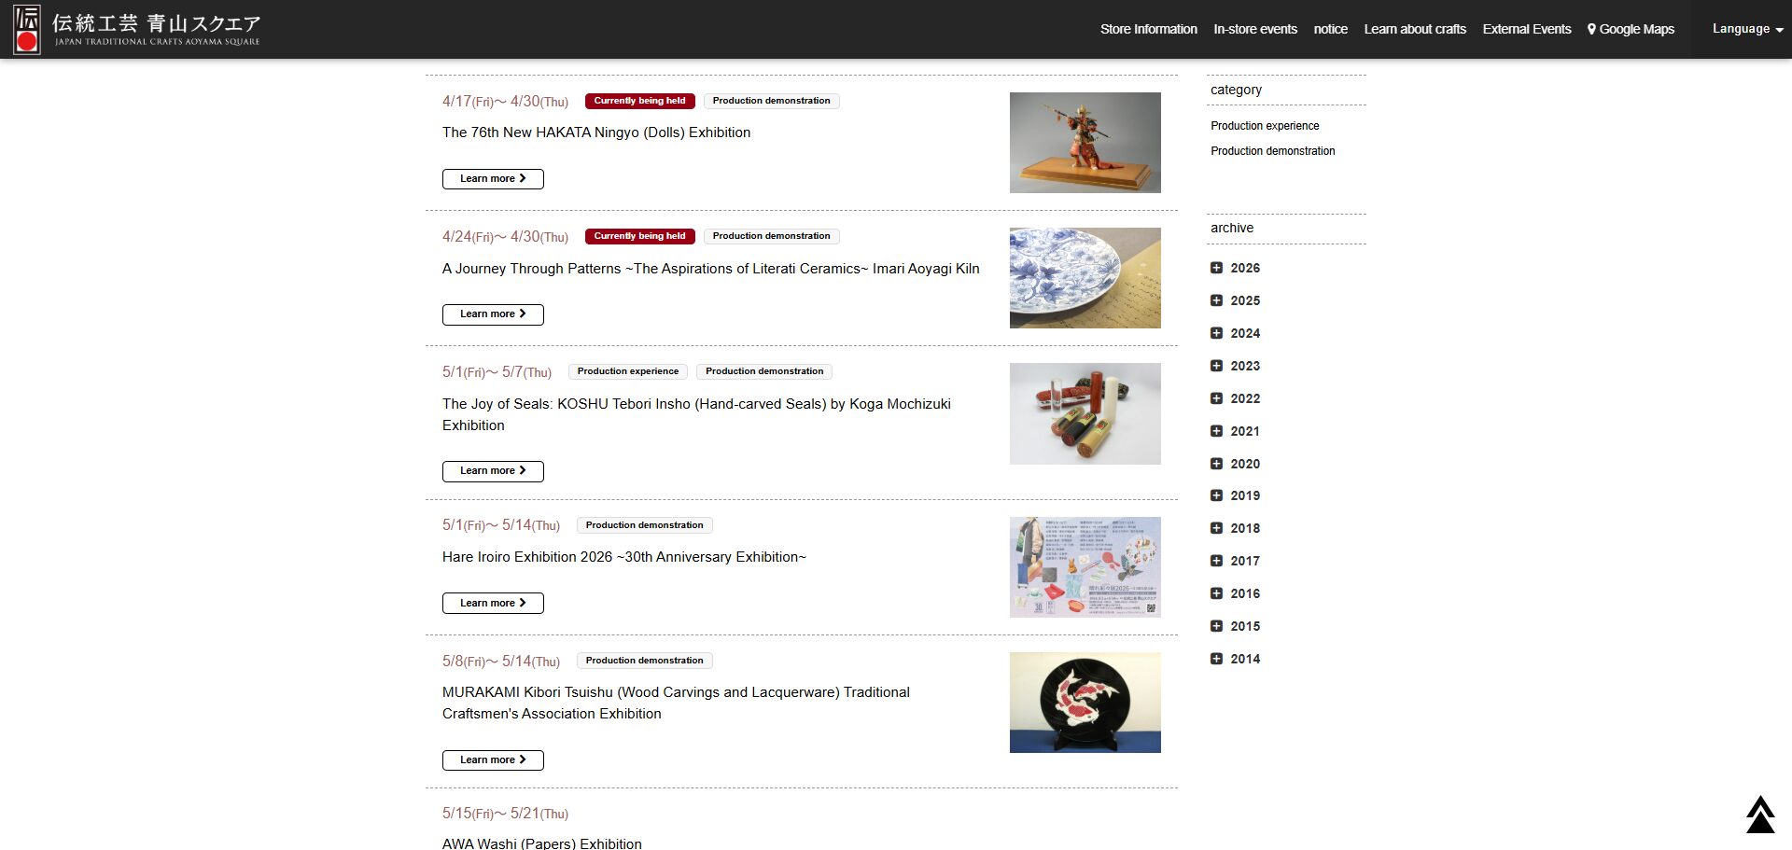Select Production experience category link
1792x850 pixels.
tap(1265, 126)
